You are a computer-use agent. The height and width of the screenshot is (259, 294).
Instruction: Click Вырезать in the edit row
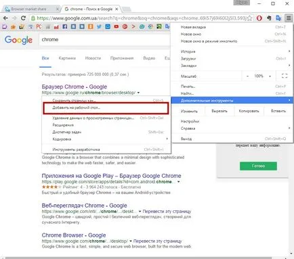[x=219, y=111]
